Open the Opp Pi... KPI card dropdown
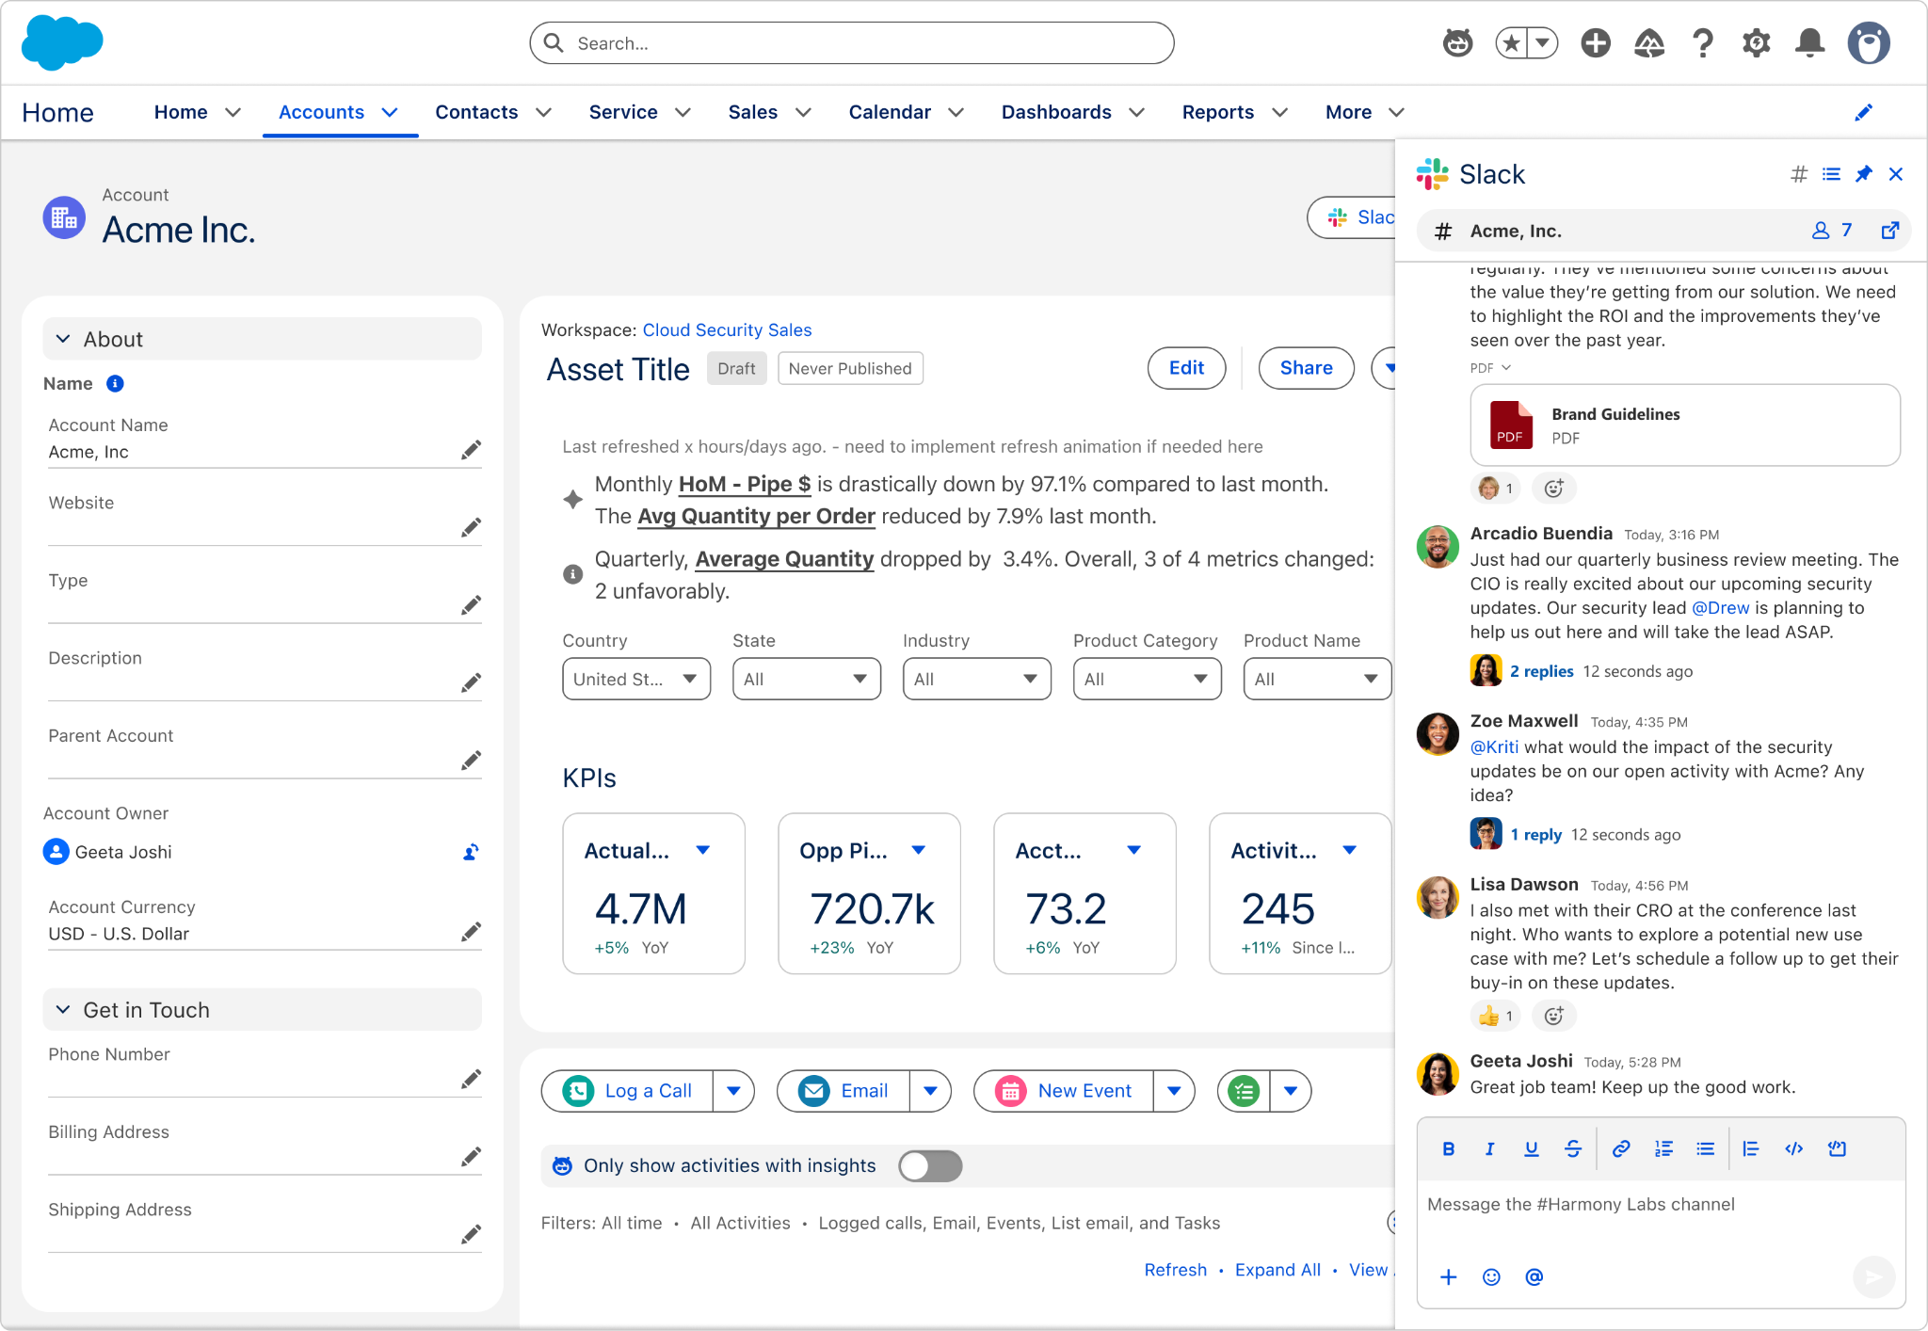The height and width of the screenshot is (1331, 1928). click(919, 850)
